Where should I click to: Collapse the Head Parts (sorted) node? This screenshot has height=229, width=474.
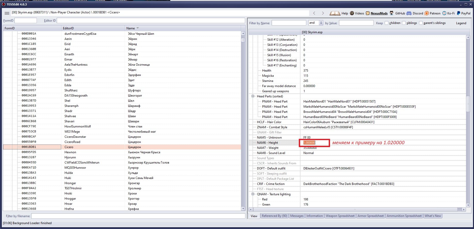click(253, 96)
